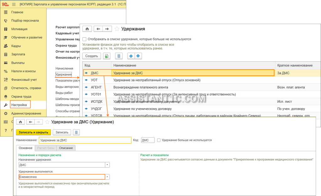Select row 'Удержание по ученическому договору'
Screen dimensions: 321x196
click(202, 109)
